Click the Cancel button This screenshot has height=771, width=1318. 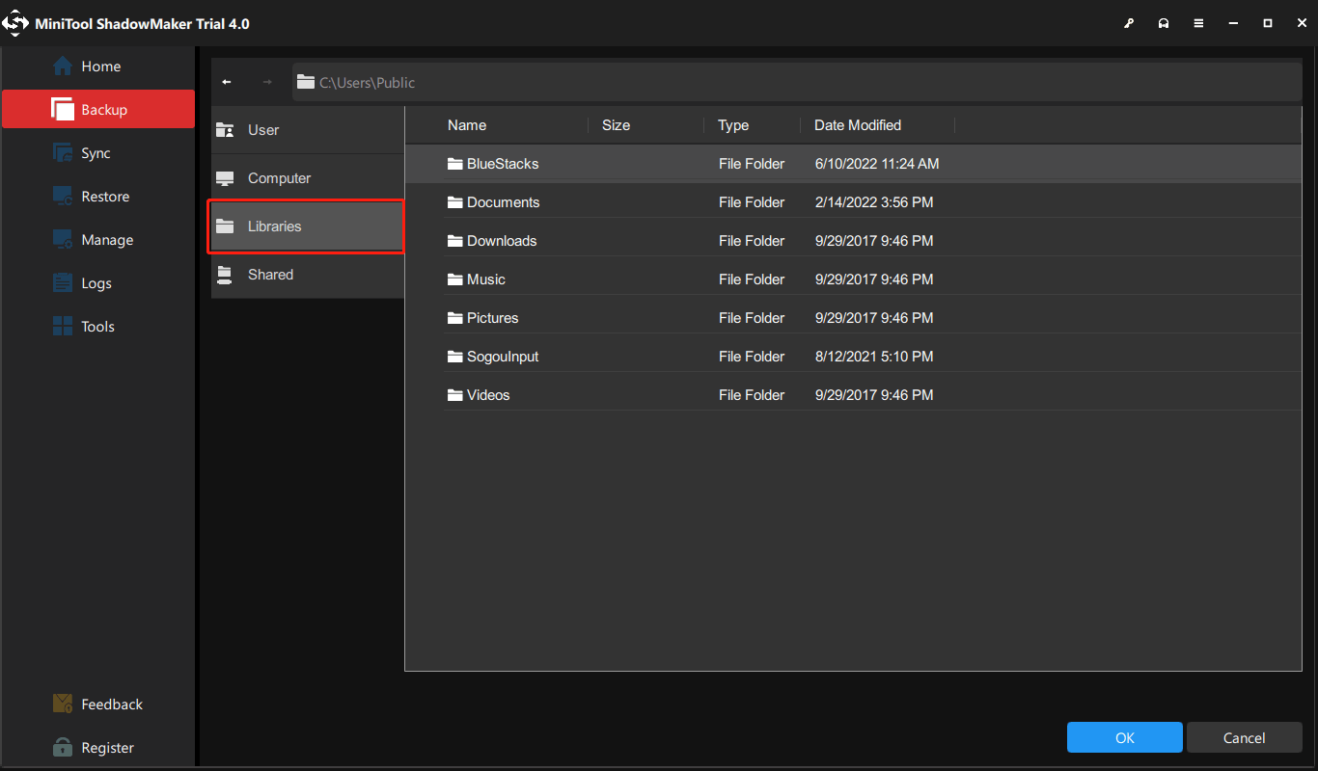(1245, 738)
